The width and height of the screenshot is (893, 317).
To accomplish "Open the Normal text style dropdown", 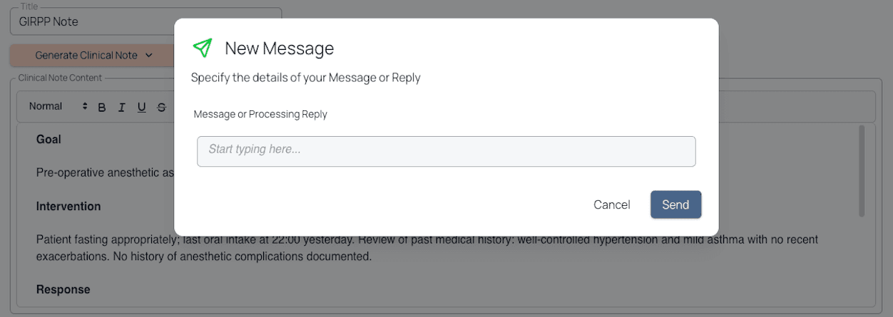I will [x=57, y=106].
